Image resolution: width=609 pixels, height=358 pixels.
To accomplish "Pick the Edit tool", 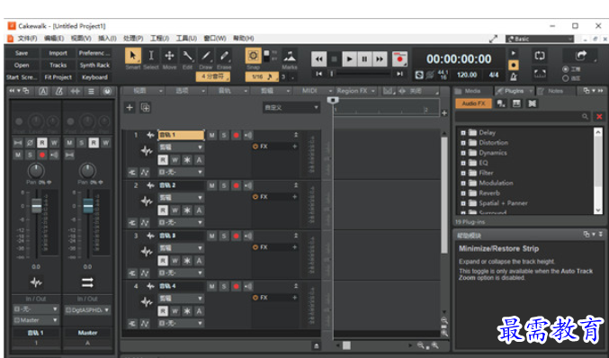I will (188, 56).
